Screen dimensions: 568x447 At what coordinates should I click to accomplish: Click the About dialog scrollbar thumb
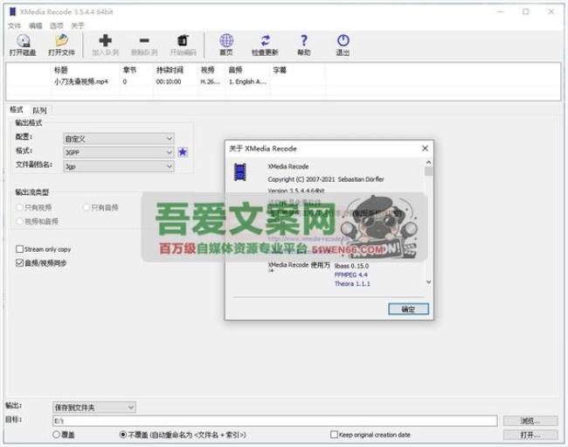tap(428, 171)
